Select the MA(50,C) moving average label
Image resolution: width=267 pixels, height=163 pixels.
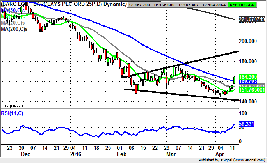pyautogui.click(x=14, y=10)
